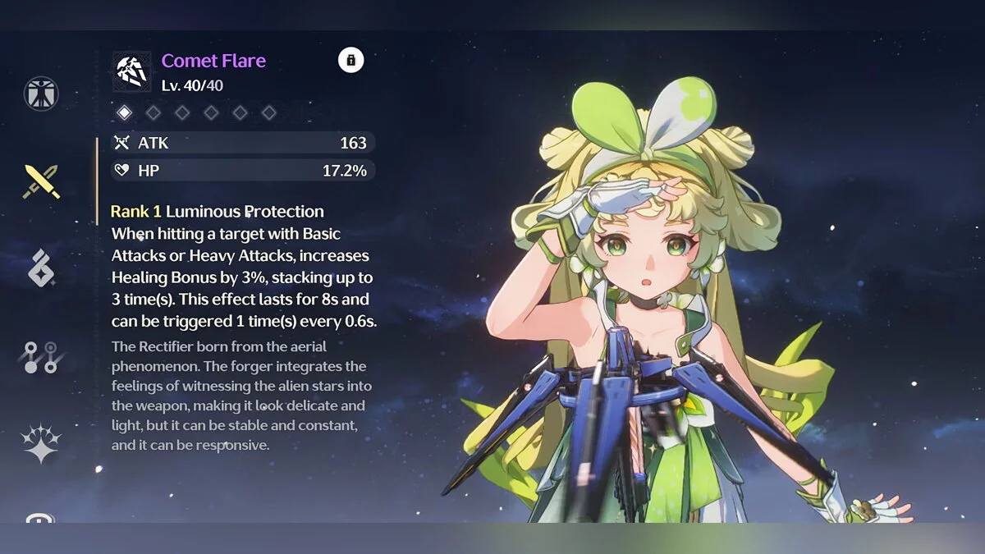Select the first filled rank diamond
Image resolution: width=985 pixels, height=554 pixels.
[124, 112]
